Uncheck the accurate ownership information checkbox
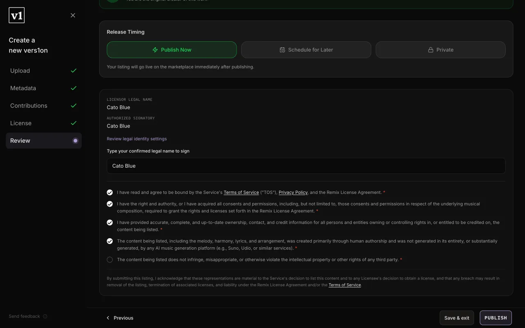The image size is (525, 328). pyautogui.click(x=110, y=223)
